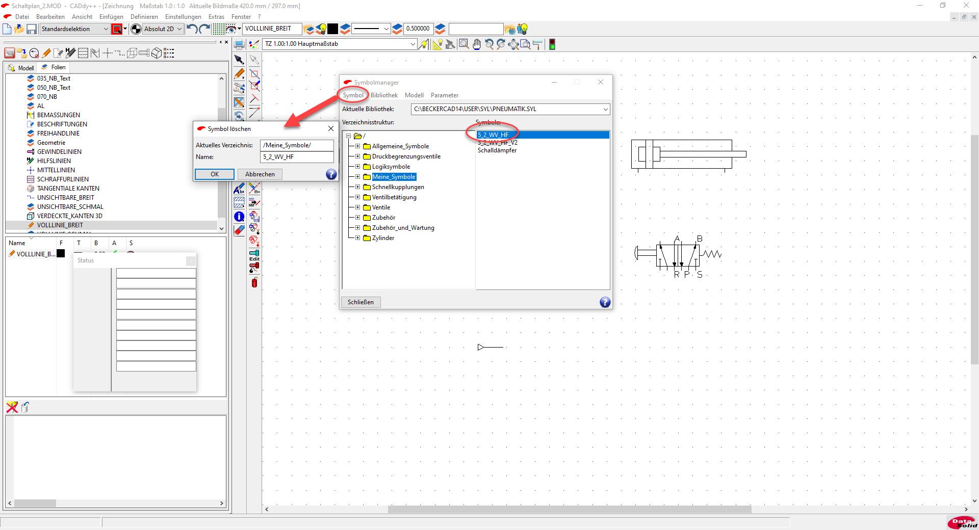
Task: Open the Bibliothek menu in Symbolmanager
Action: 384,95
